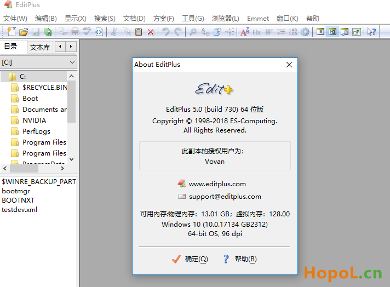Open Preferences with the gear icon

(x=305, y=32)
